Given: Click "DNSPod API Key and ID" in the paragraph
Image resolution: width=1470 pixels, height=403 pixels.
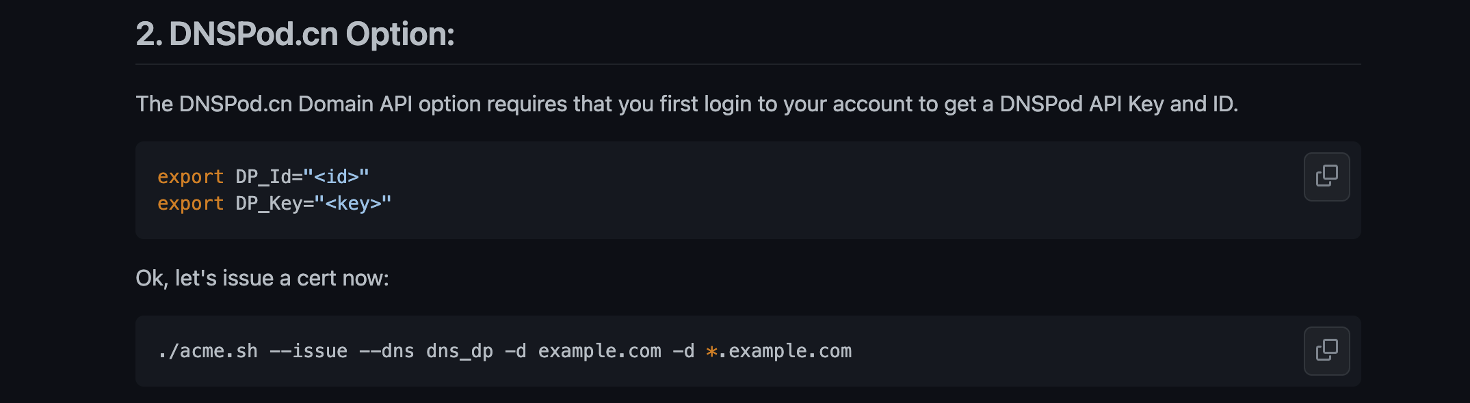Looking at the screenshot, I should (x=1118, y=104).
